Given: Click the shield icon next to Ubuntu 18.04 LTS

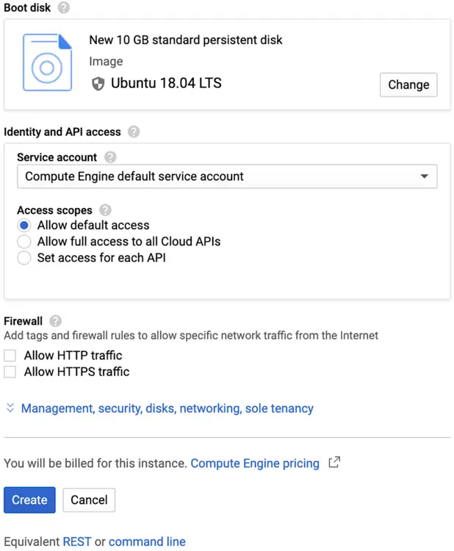Looking at the screenshot, I should [98, 84].
